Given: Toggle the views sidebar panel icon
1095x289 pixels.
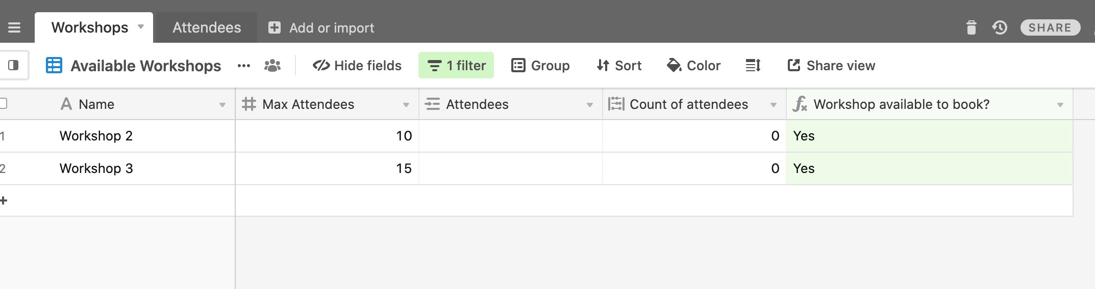Looking at the screenshot, I should pyautogui.click(x=14, y=65).
